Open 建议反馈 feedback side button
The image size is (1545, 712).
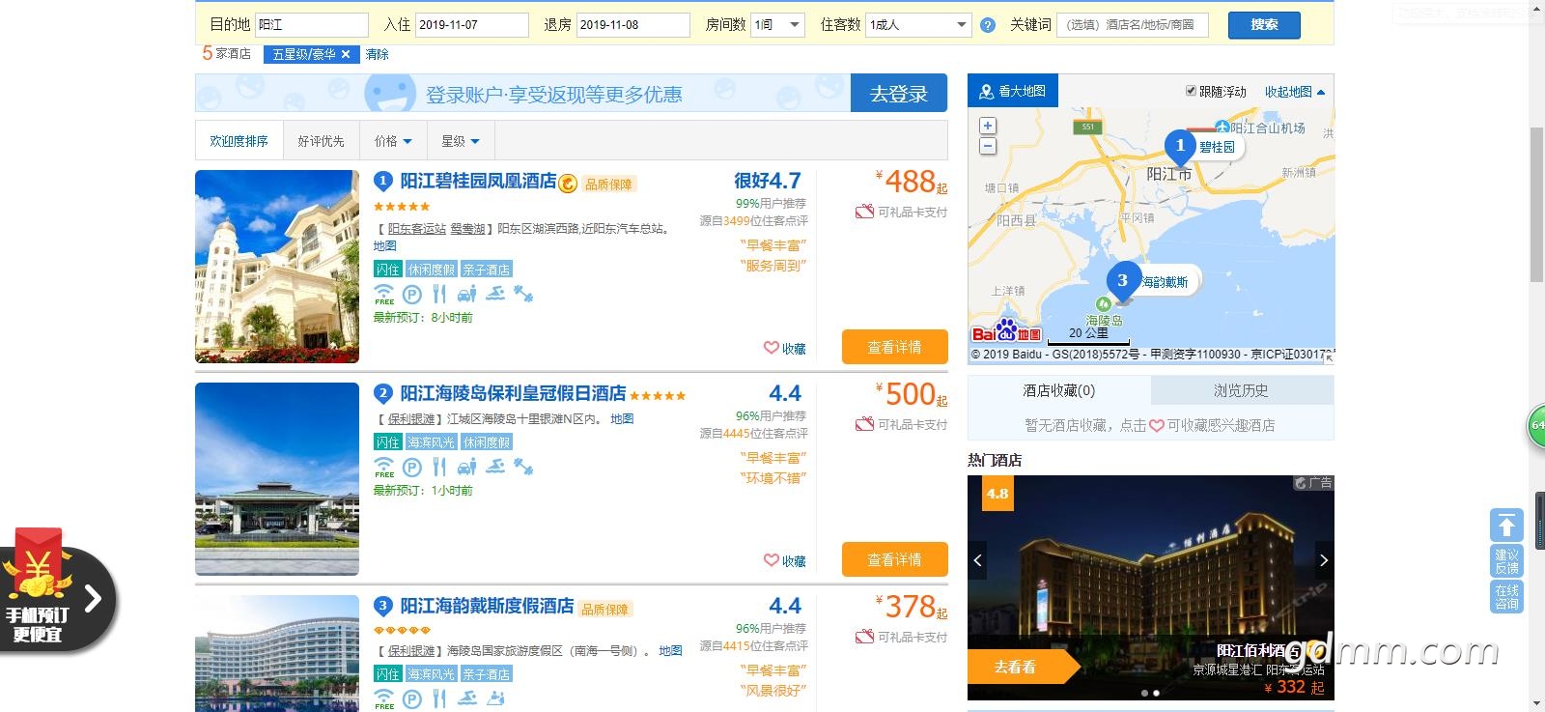tap(1506, 561)
